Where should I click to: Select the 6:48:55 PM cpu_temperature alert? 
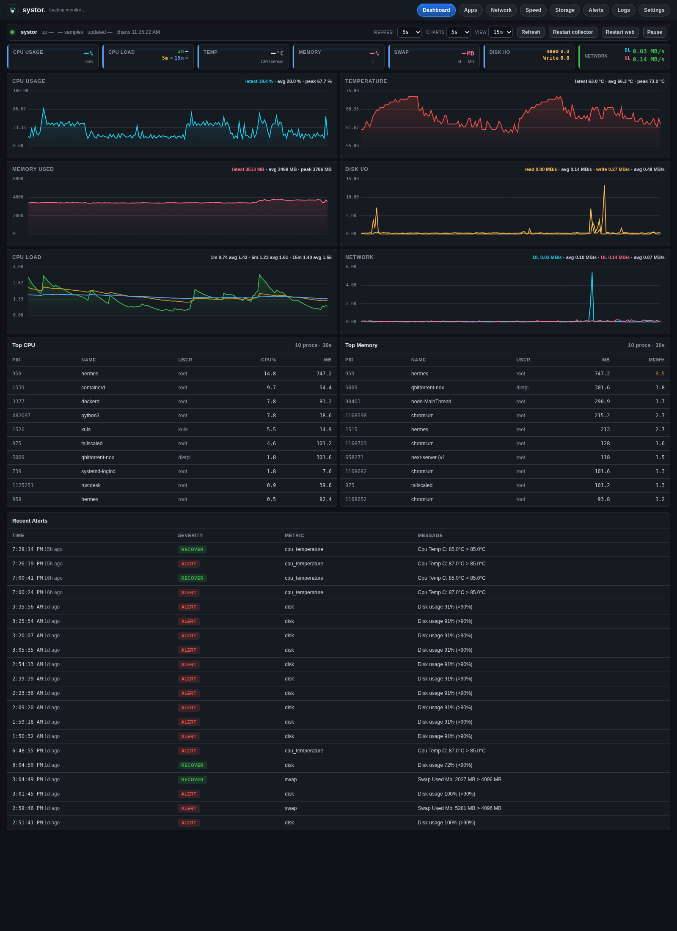(338, 751)
